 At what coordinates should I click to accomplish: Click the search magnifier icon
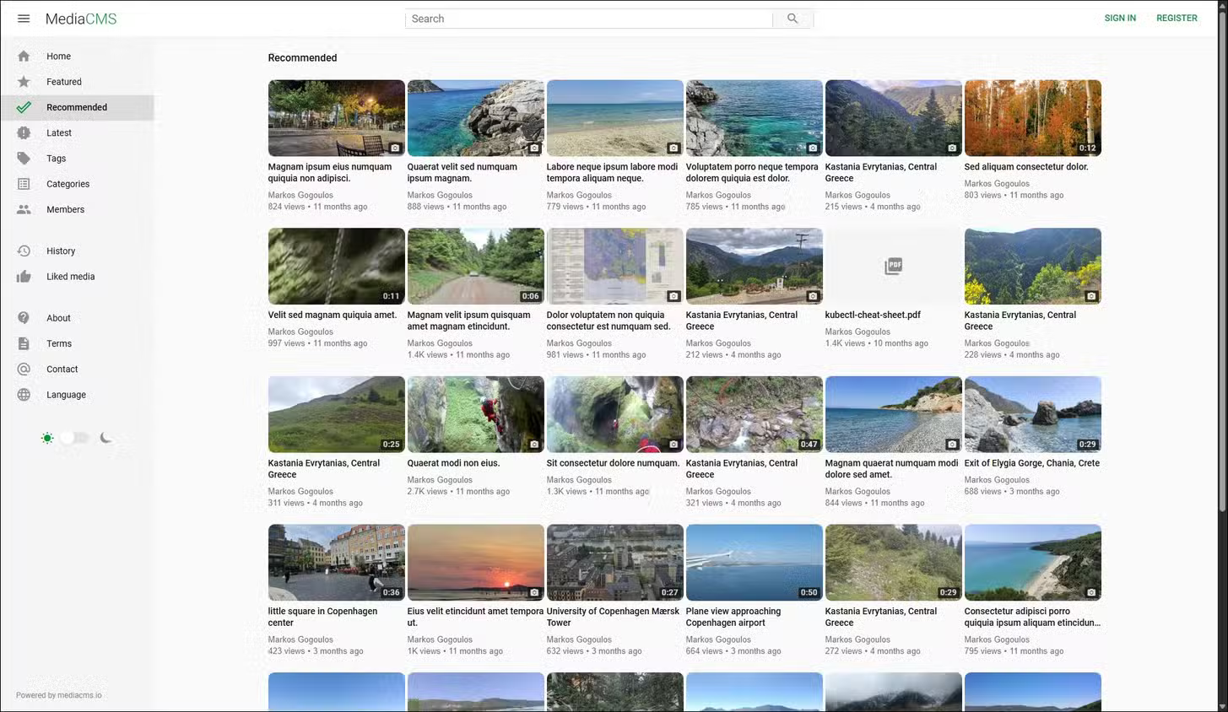(x=792, y=19)
